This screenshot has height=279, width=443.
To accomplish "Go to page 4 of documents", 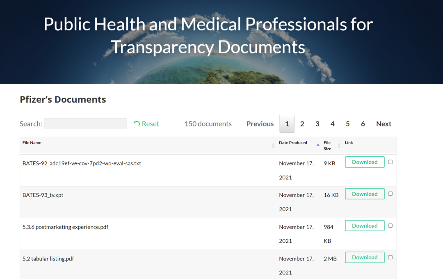I will click(333, 124).
